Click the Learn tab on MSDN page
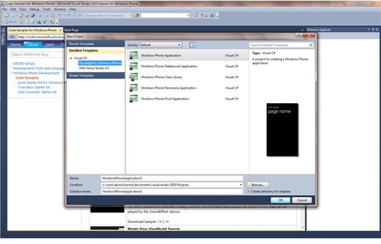This screenshot has width=381, height=244. (50, 44)
